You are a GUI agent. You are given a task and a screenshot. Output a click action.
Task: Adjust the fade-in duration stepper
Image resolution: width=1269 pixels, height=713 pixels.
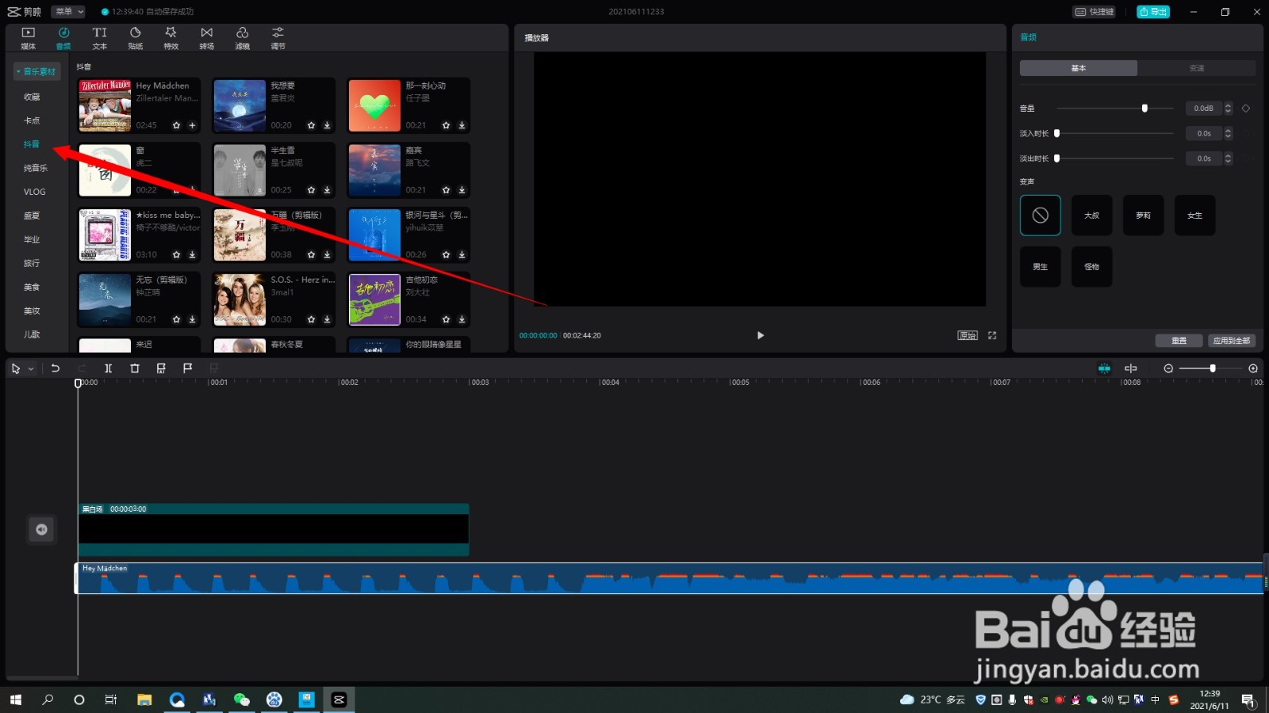pos(1229,134)
